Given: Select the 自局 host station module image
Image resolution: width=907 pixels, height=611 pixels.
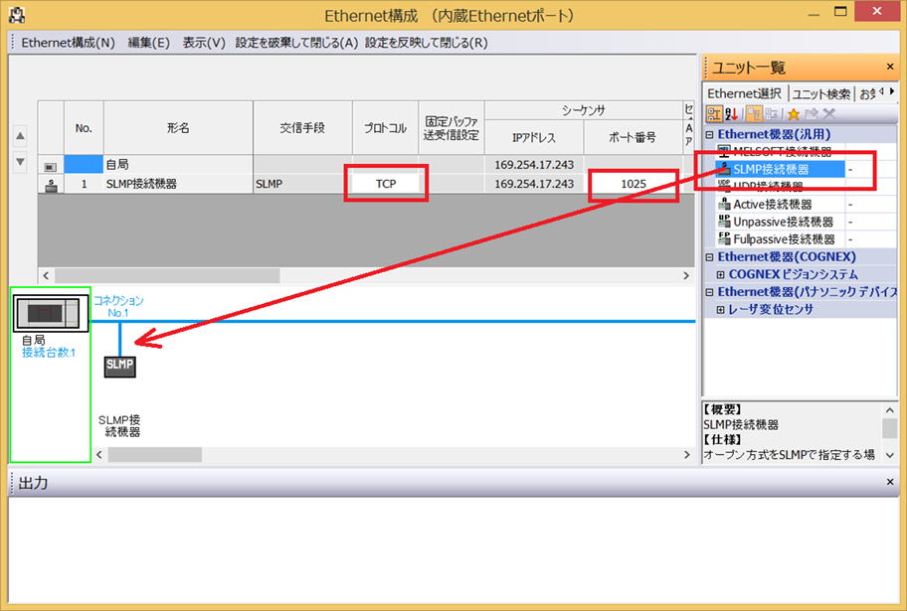Looking at the screenshot, I should (x=51, y=313).
